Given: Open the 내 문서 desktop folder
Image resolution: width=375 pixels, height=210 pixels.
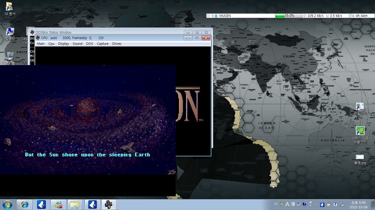Looking at the screenshot, I should click(x=10, y=7).
